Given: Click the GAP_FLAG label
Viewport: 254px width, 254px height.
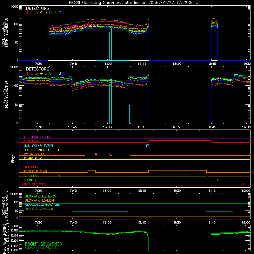Looking at the screenshot, I should point(31,141).
